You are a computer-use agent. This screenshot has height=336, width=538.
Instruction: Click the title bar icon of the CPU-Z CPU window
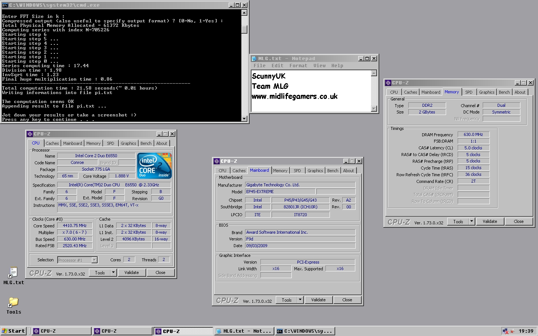(x=30, y=134)
